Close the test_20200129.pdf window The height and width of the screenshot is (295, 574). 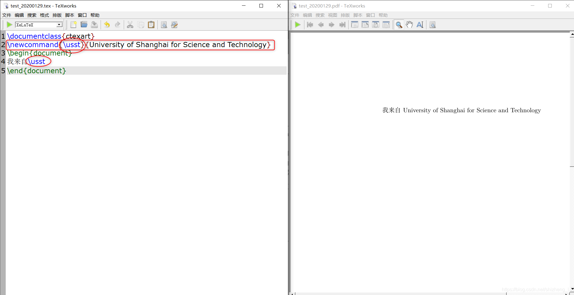[567, 6]
